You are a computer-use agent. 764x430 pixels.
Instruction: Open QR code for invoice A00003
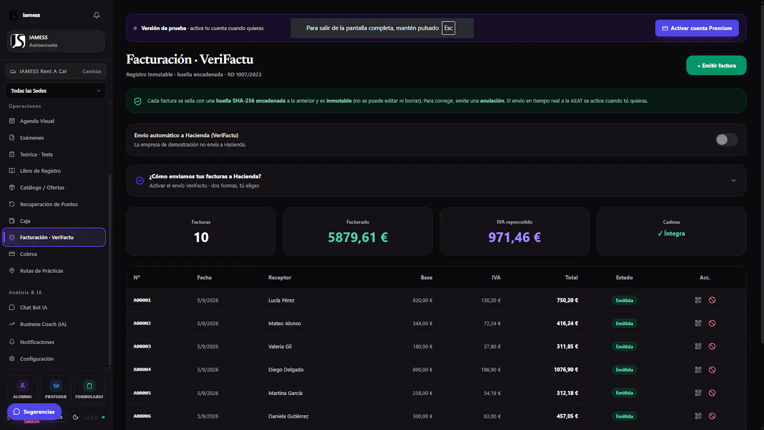click(698, 346)
